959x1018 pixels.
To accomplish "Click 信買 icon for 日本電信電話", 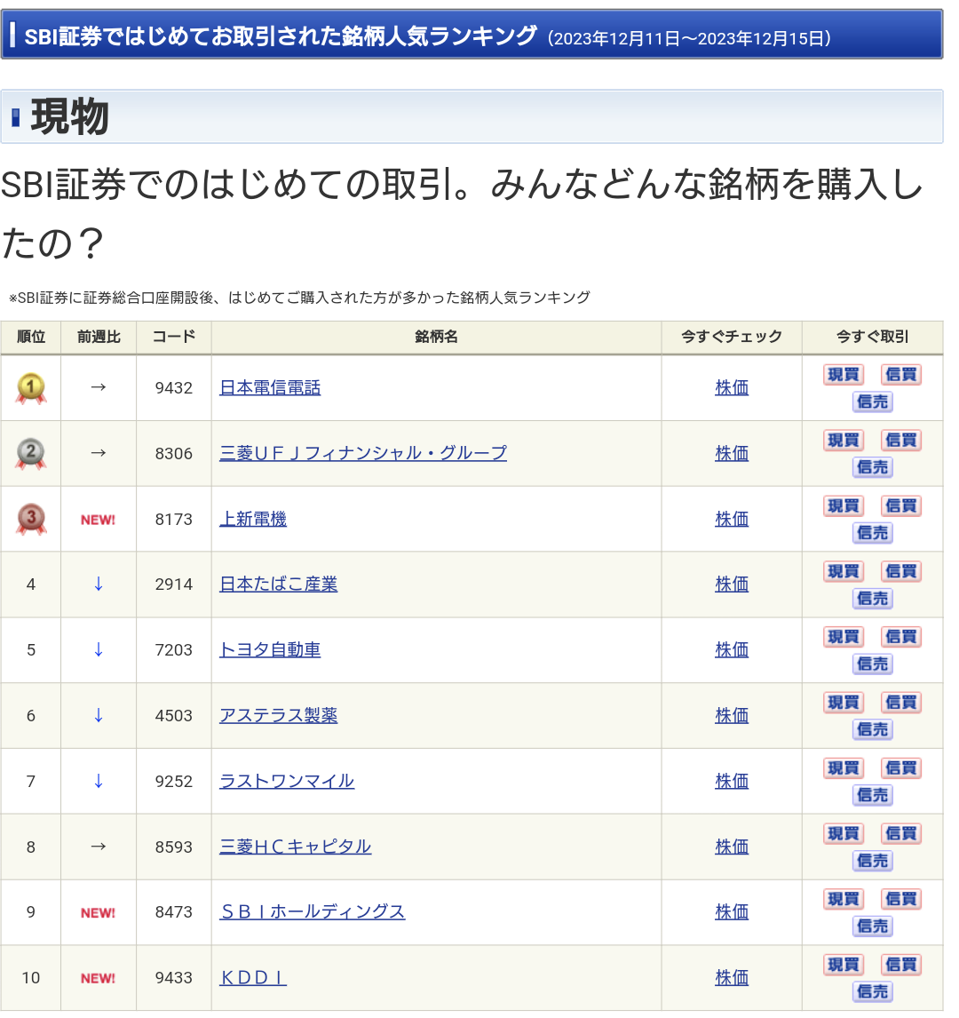I will click(x=901, y=375).
